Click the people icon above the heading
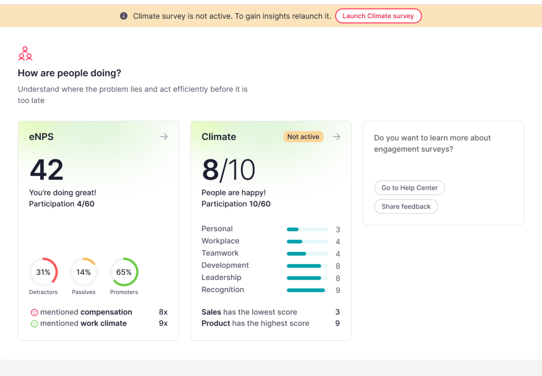This screenshot has height=376, width=542. click(25, 53)
